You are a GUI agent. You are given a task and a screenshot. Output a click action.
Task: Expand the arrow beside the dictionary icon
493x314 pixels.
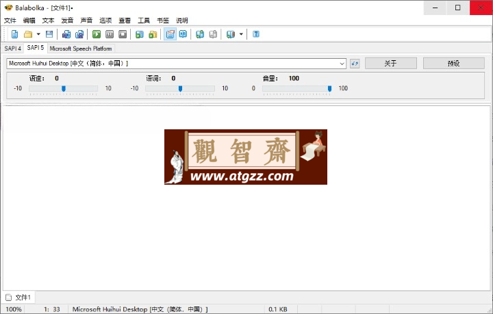click(241, 34)
